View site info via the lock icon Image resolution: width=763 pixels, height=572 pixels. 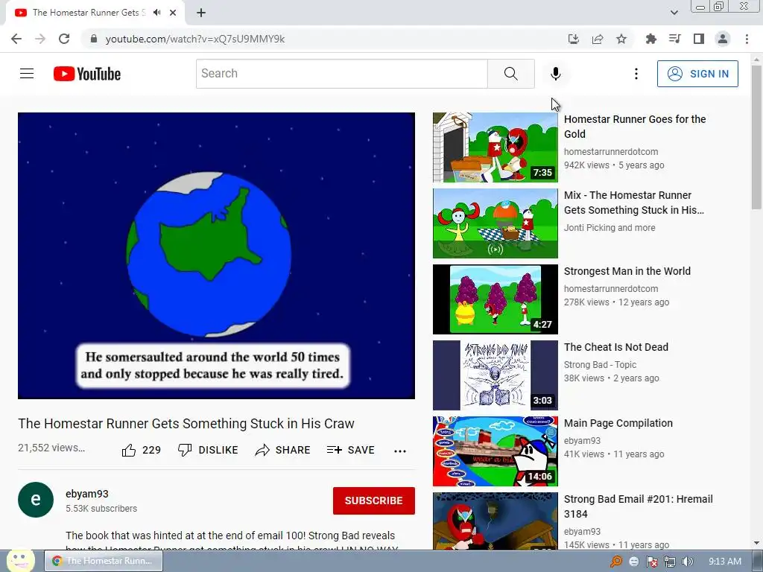[94, 39]
